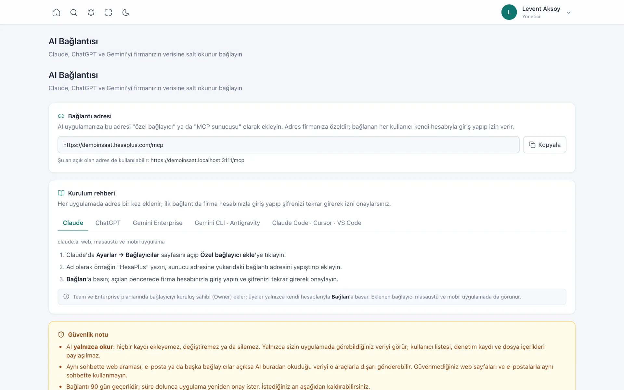Open the Gemini Enterprise tab

click(x=158, y=223)
